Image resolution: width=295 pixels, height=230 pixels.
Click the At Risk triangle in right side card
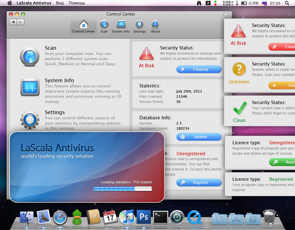pos(238,31)
